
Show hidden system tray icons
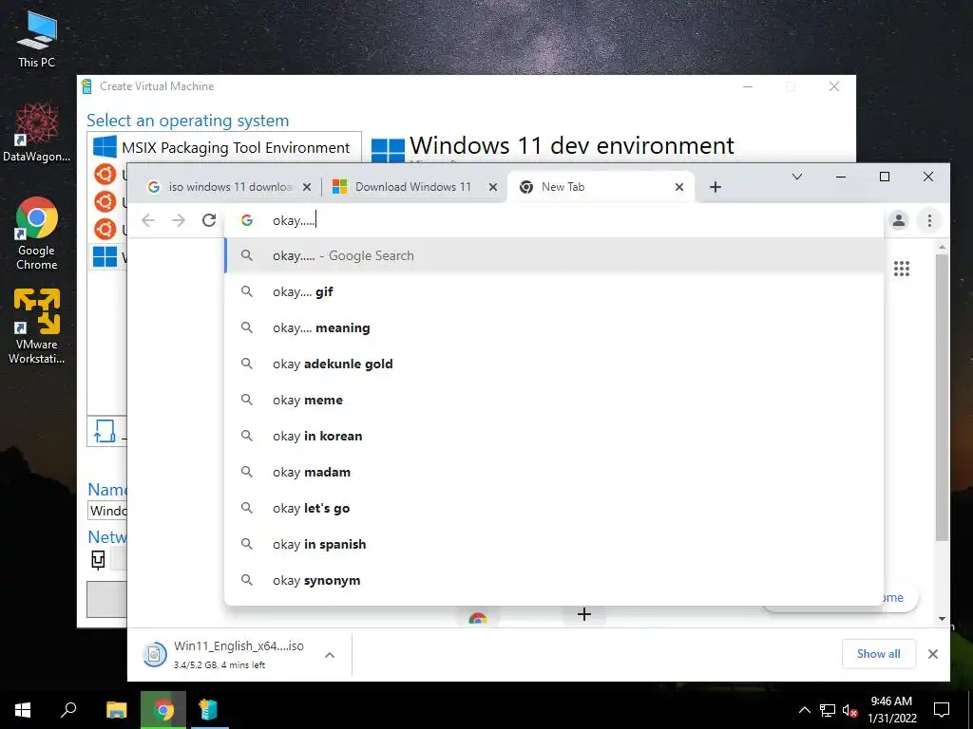tap(804, 710)
